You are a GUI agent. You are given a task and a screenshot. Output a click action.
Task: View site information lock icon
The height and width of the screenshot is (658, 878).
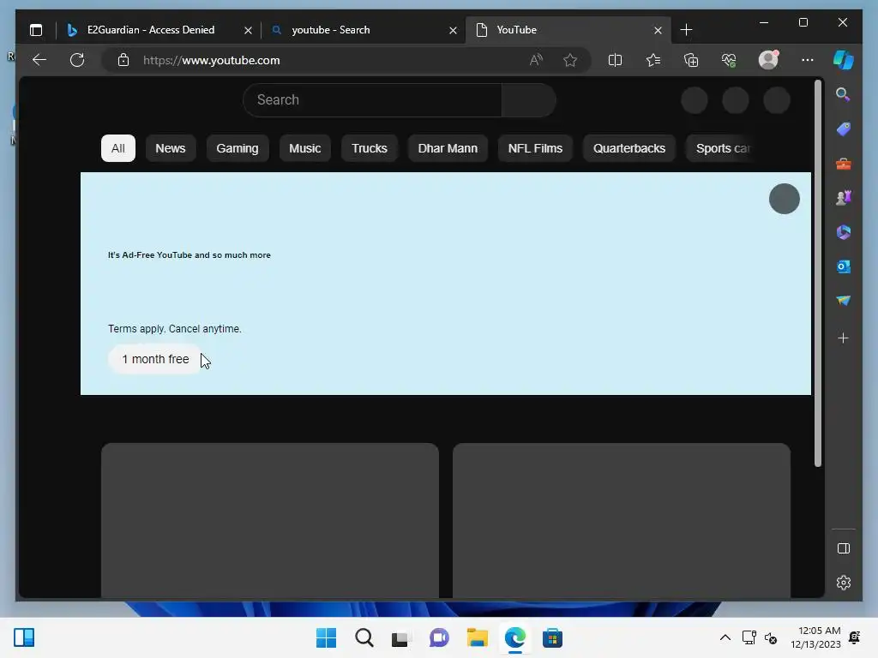123,60
